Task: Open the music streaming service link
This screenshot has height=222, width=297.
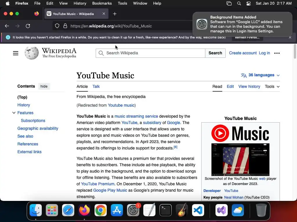Action: (136, 116)
